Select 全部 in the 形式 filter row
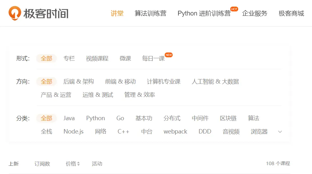 point(46,59)
